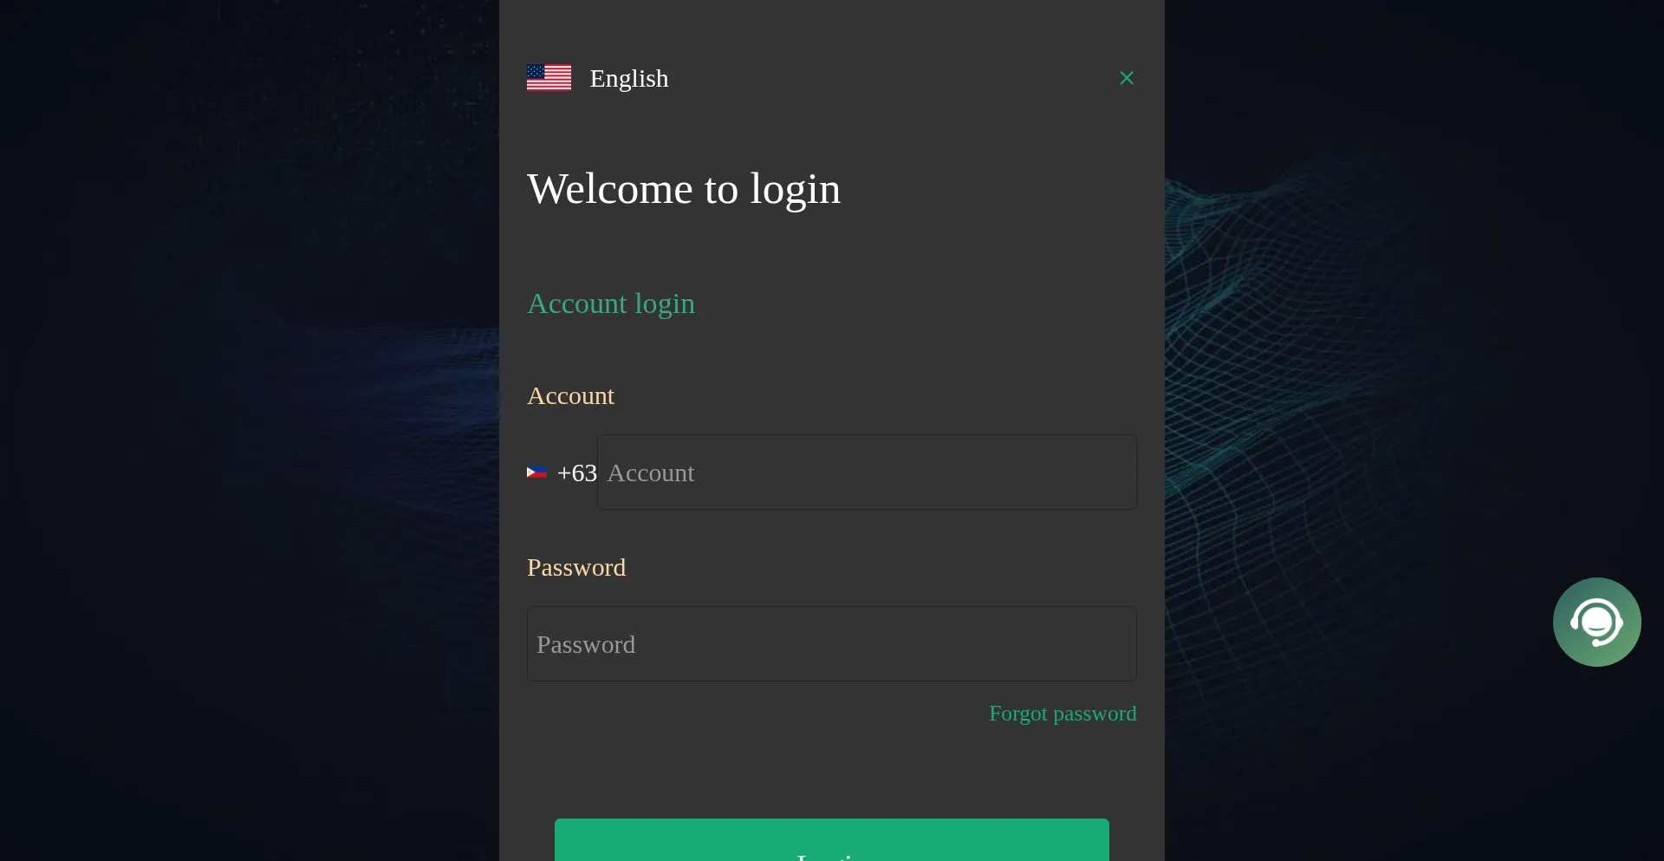The image size is (1664, 861).
Task: Open the customer support chat icon
Action: pyautogui.click(x=1597, y=623)
